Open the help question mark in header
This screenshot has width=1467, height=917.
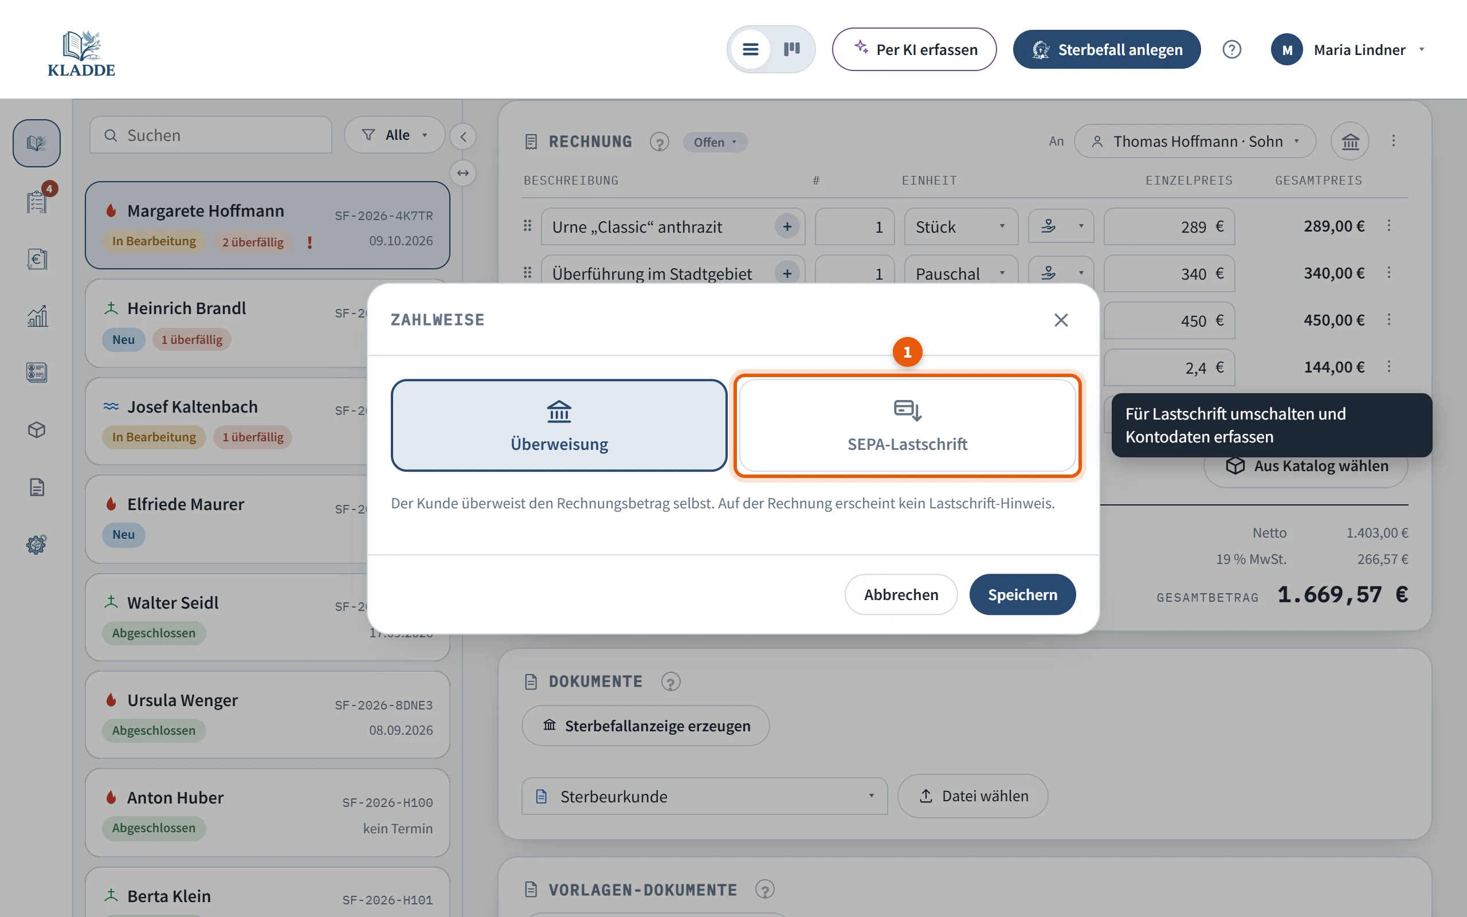[x=1231, y=49]
